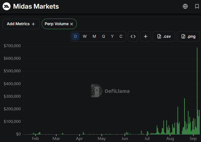Viewport: 201px width, 142px height.
Task: Click the $300,000 axis label
Action: 12,96
